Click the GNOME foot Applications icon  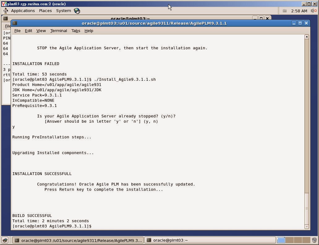(6, 11)
